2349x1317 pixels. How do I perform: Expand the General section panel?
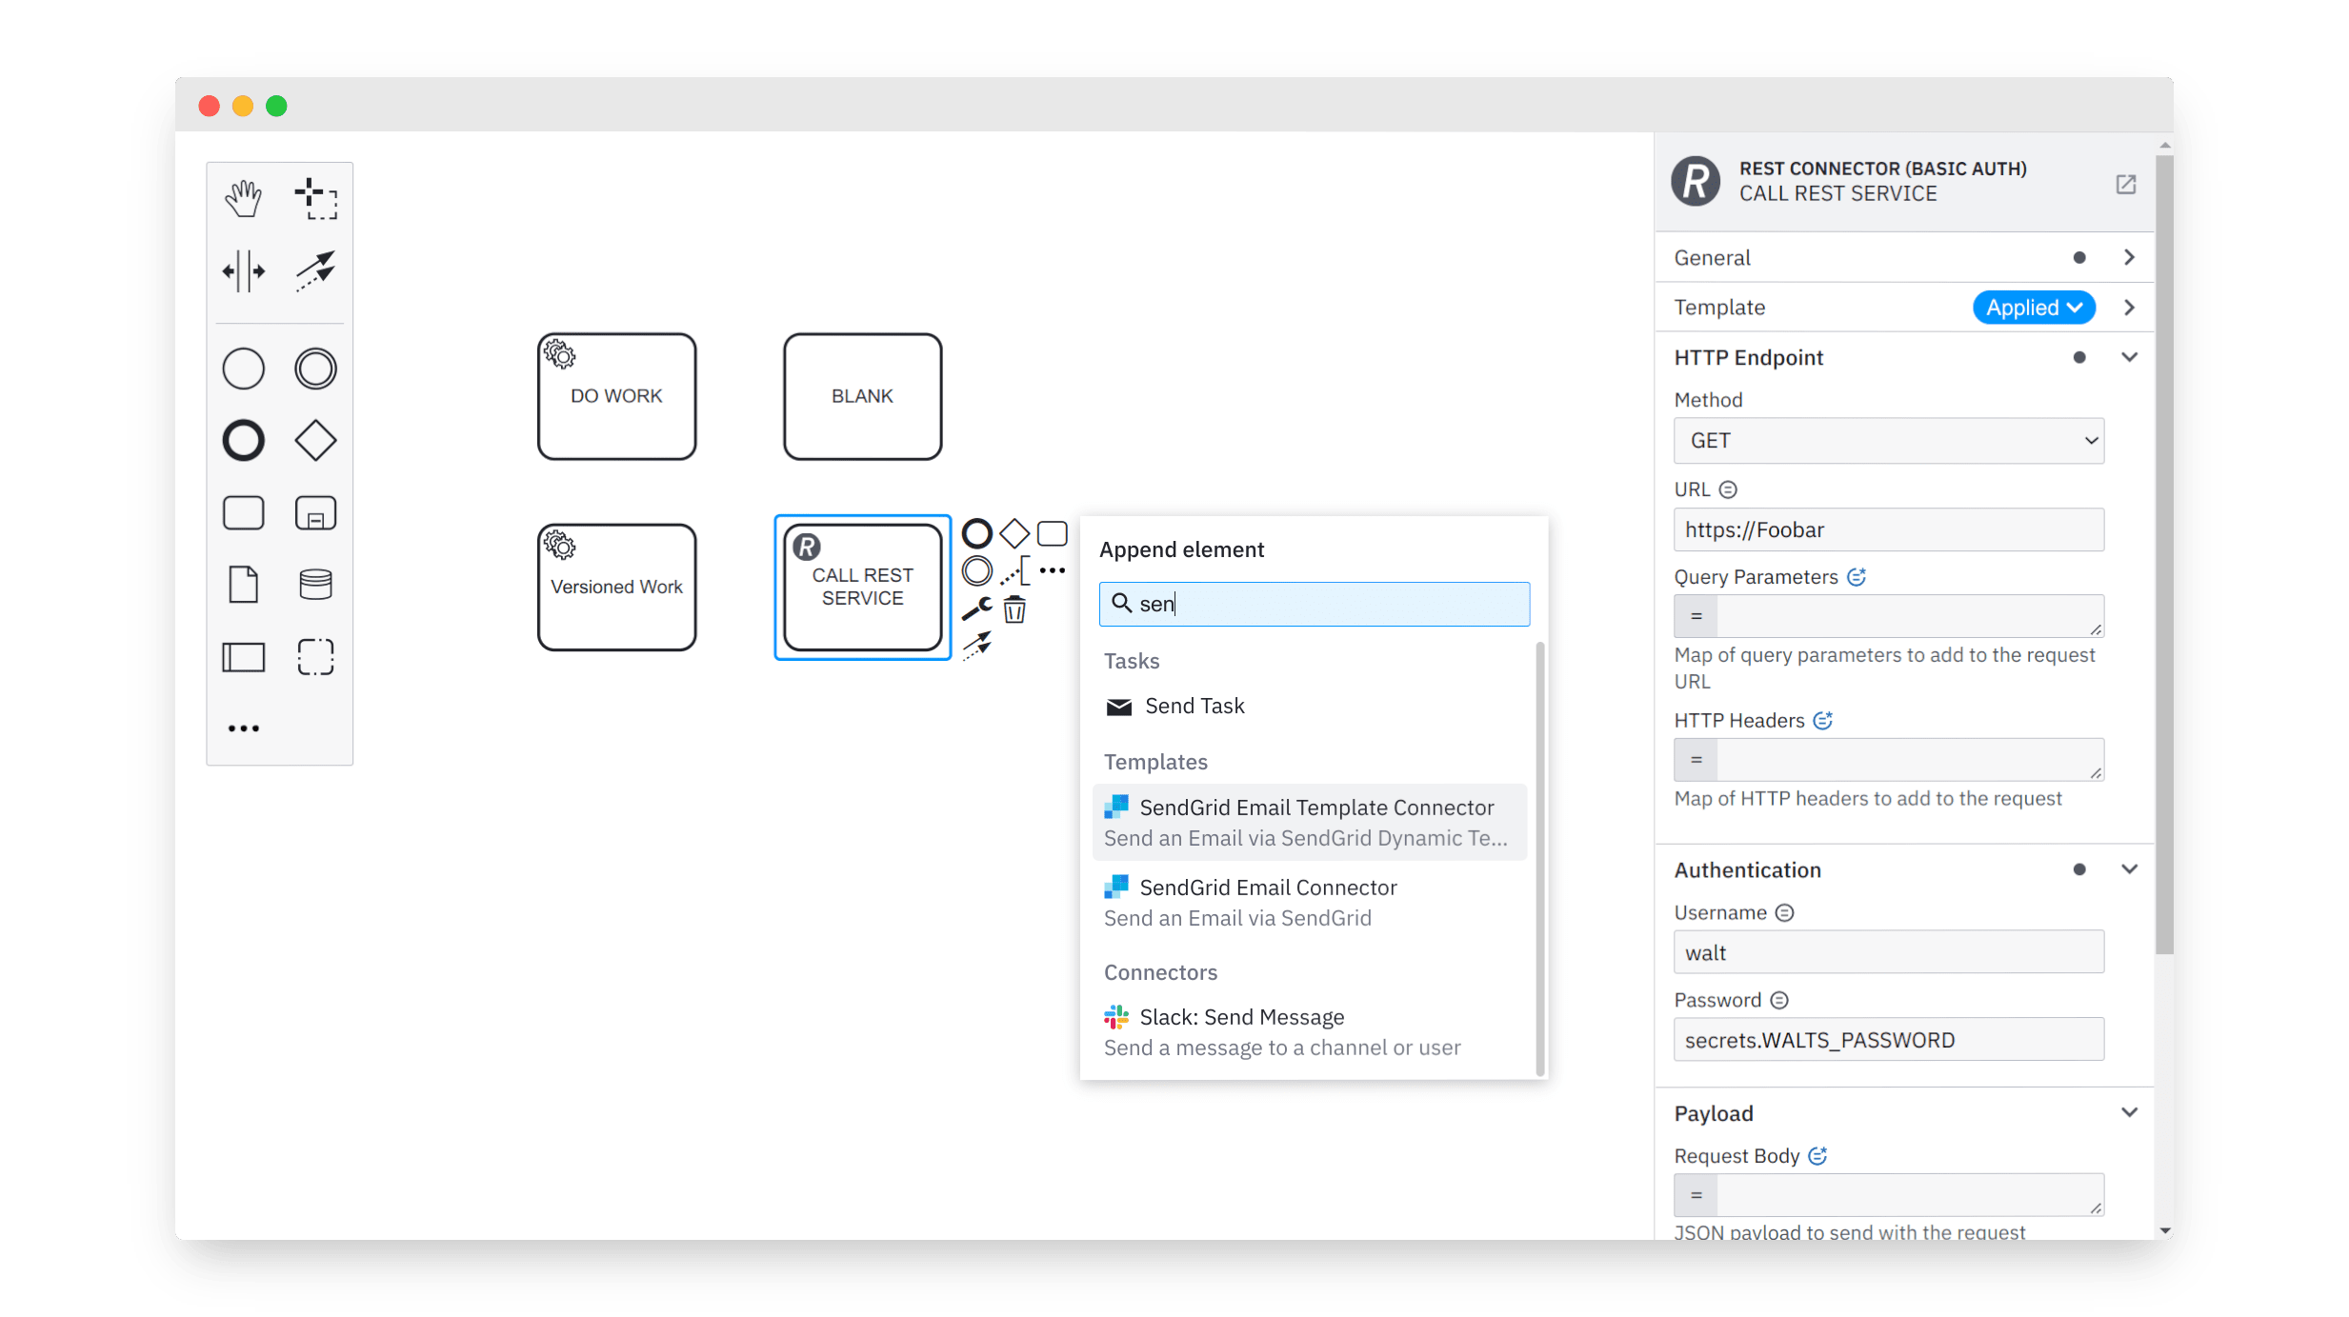click(x=2133, y=256)
